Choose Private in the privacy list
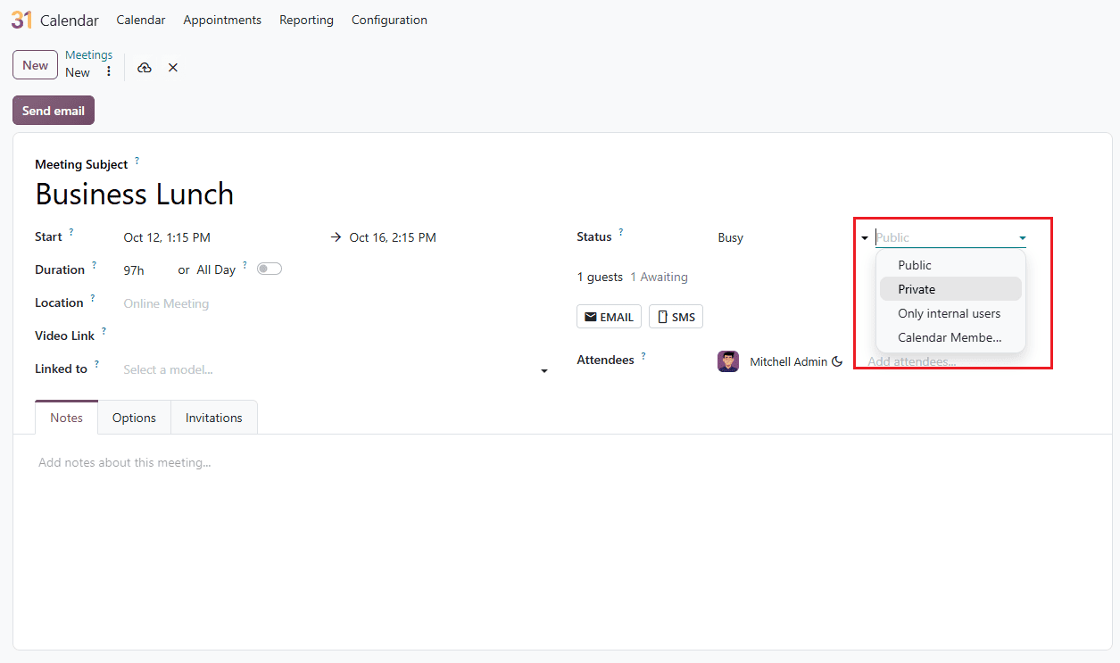Screen dimensions: 1120x663 (x=950, y=289)
